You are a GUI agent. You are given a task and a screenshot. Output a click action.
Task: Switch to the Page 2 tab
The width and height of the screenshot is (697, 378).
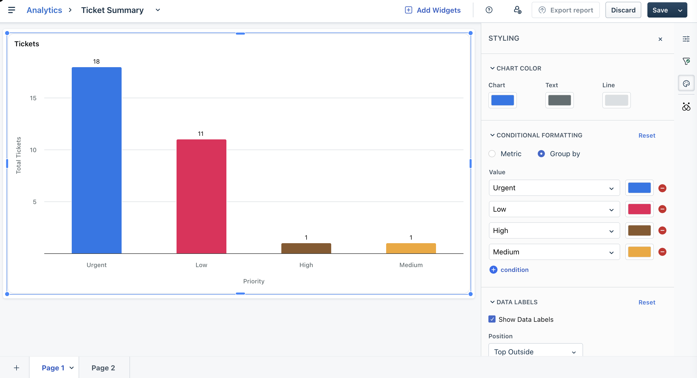click(103, 368)
